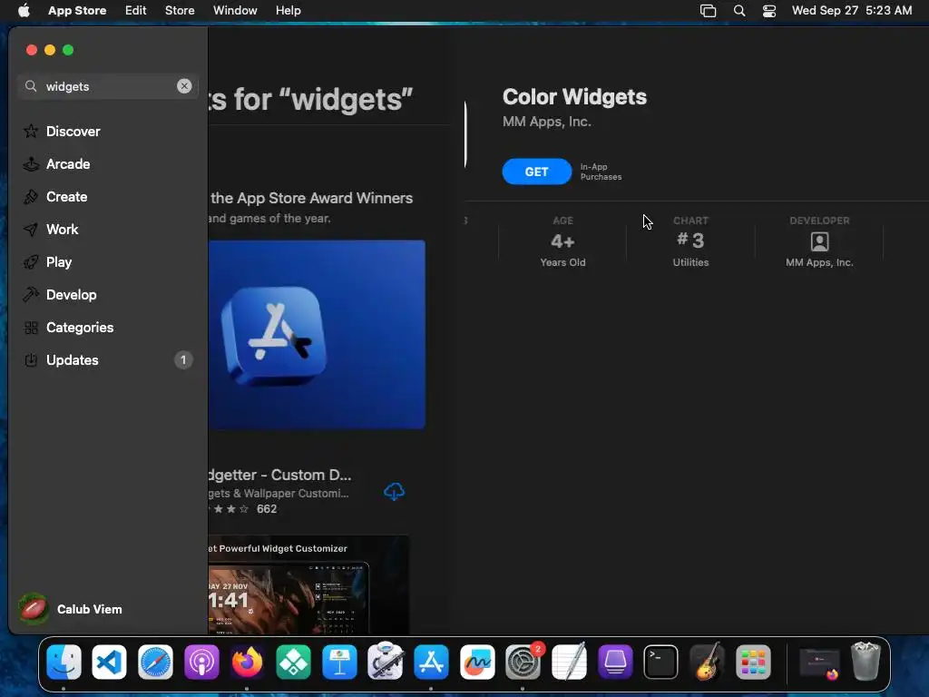The width and height of the screenshot is (929, 697).
Task: Launch Firefox from the Dock
Action: click(x=247, y=662)
